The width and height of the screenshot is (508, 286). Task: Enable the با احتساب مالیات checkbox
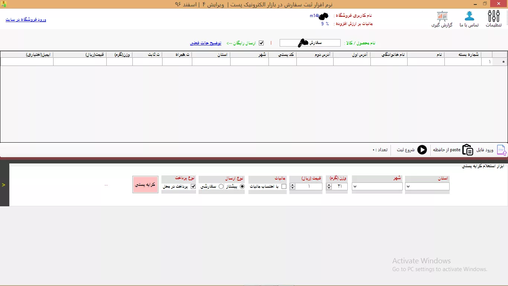284,187
